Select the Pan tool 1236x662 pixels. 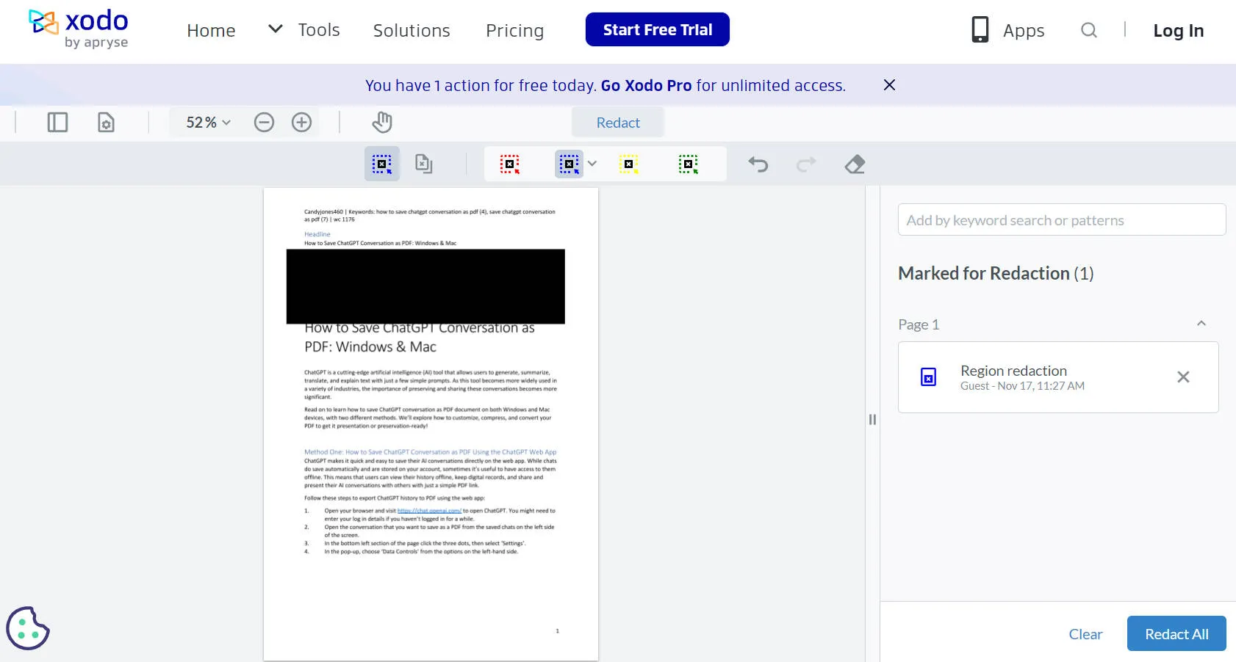(x=381, y=122)
